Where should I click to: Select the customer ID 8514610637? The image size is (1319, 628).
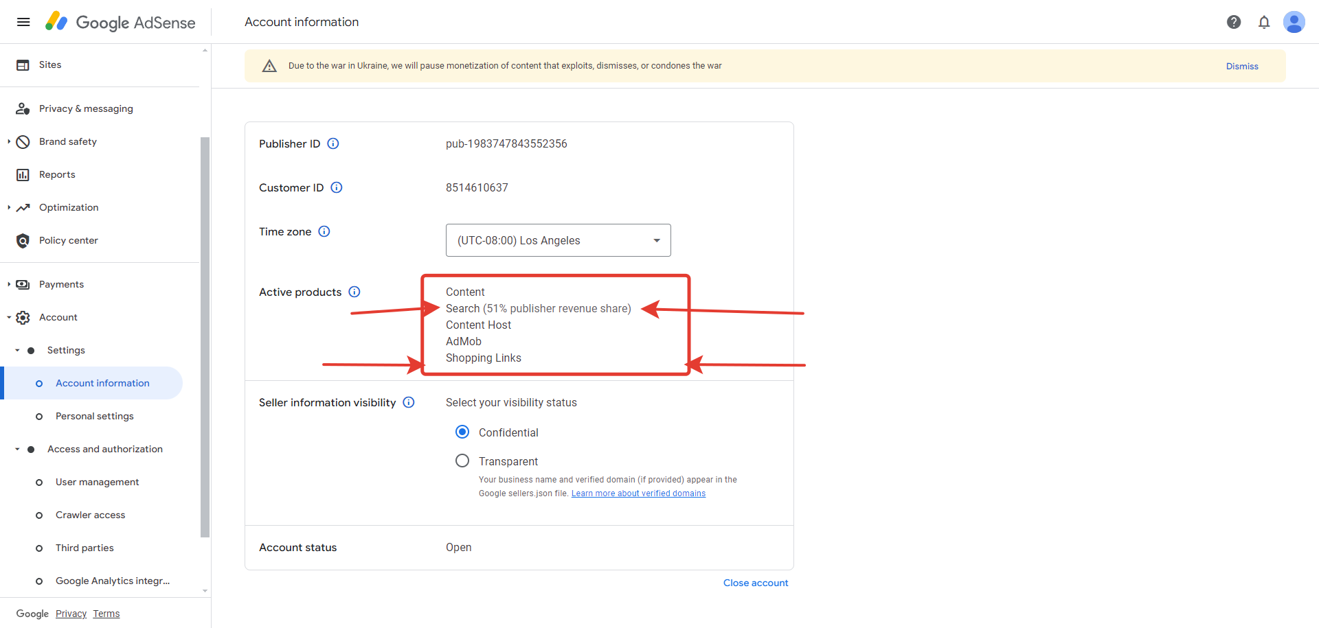tap(477, 187)
